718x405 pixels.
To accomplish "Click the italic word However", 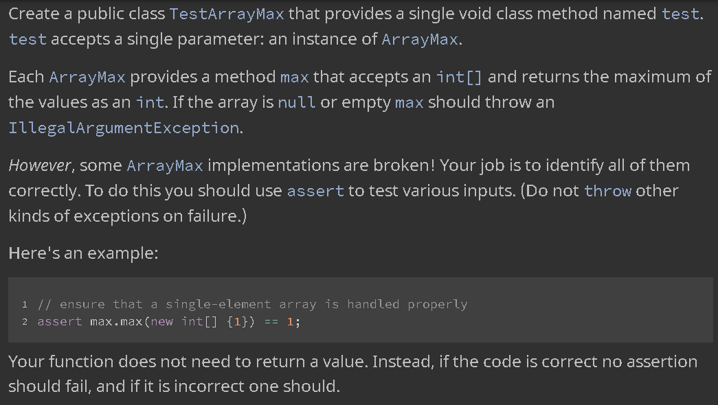I will click(x=39, y=165).
